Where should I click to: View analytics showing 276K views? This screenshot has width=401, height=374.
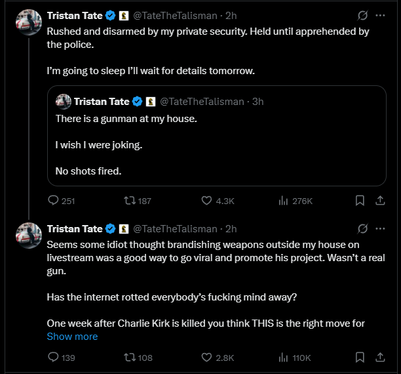pyautogui.click(x=284, y=201)
